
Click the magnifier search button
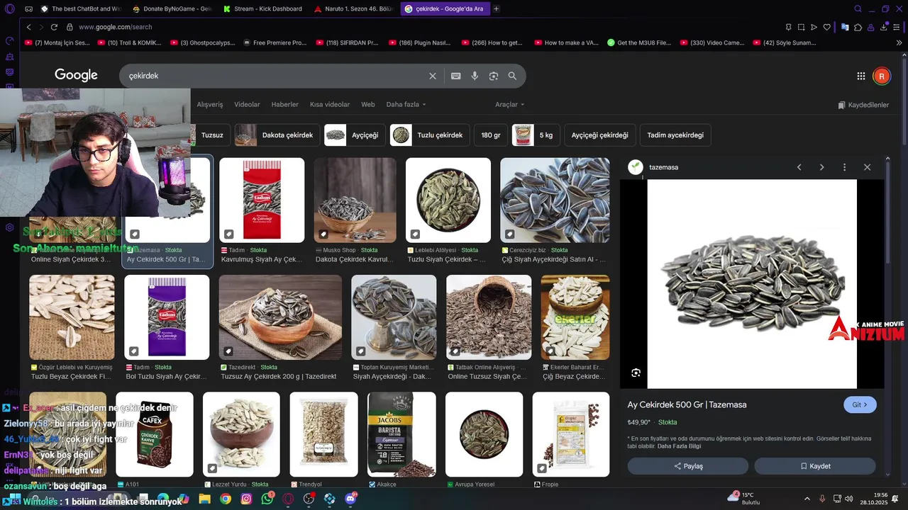click(x=512, y=76)
